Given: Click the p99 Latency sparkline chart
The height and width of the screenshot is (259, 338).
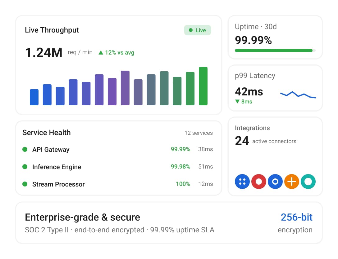Looking at the screenshot, I should click(298, 94).
